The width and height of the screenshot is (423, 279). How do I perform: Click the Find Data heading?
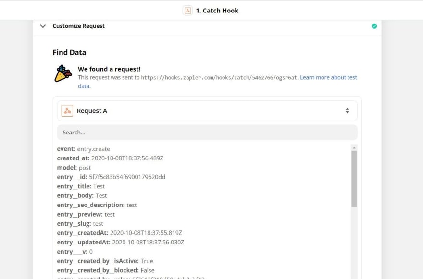[69, 52]
